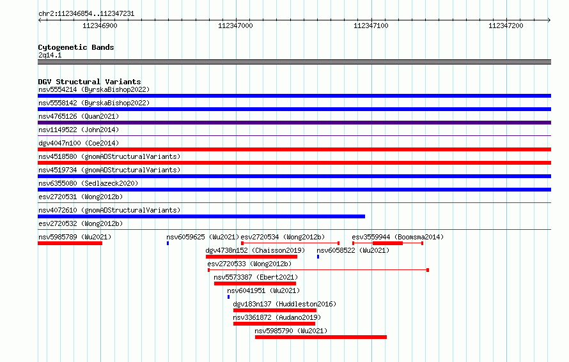
Task: Click the blue bar of nsv6355080
Action: click(294, 190)
